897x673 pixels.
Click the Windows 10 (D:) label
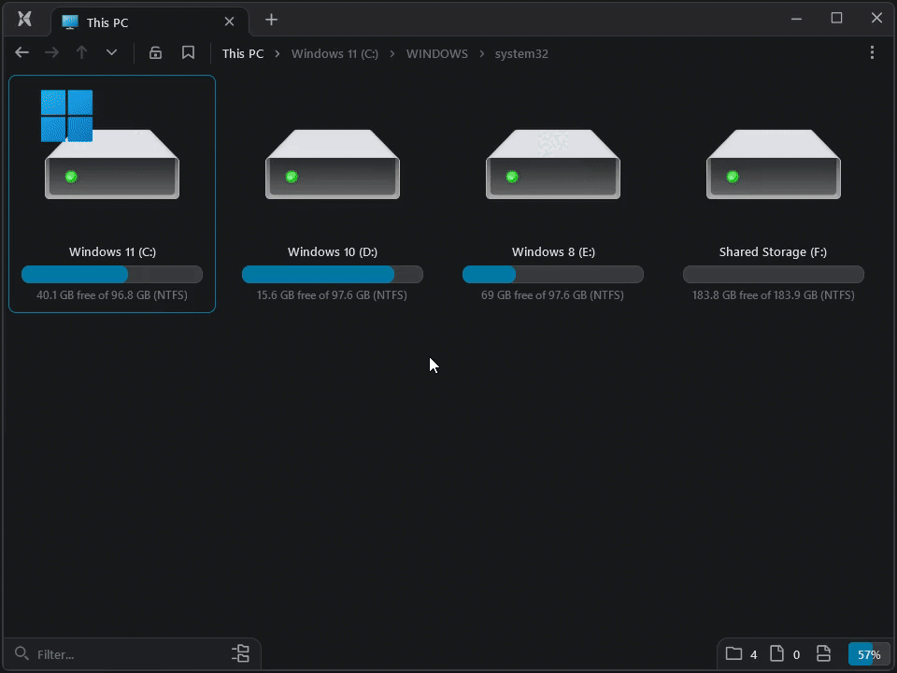coord(333,251)
